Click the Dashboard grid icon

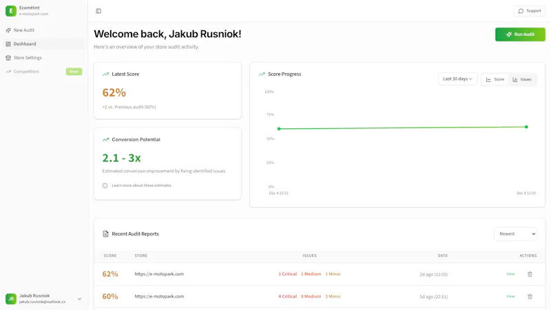pos(8,44)
